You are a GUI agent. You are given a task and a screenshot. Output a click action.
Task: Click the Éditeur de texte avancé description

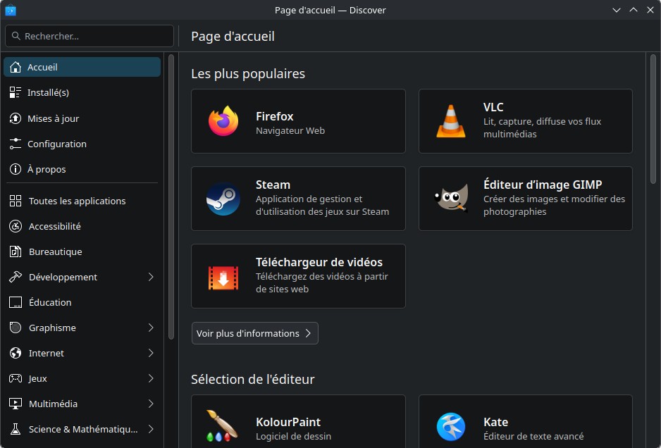[x=533, y=436]
